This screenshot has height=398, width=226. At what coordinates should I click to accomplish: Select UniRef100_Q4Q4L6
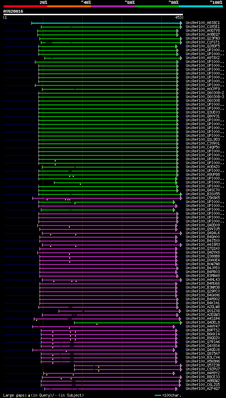[x=203, y=233]
